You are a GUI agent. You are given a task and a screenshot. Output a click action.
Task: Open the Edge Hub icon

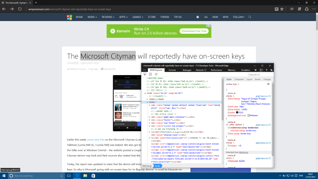[292, 9]
